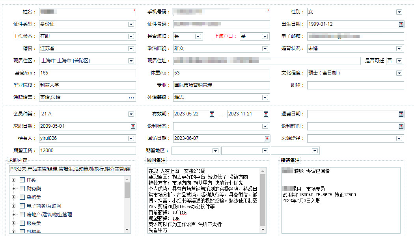Click the 电子邮箱 input field
Screen dimensions: 414x236
(x=355, y=36)
